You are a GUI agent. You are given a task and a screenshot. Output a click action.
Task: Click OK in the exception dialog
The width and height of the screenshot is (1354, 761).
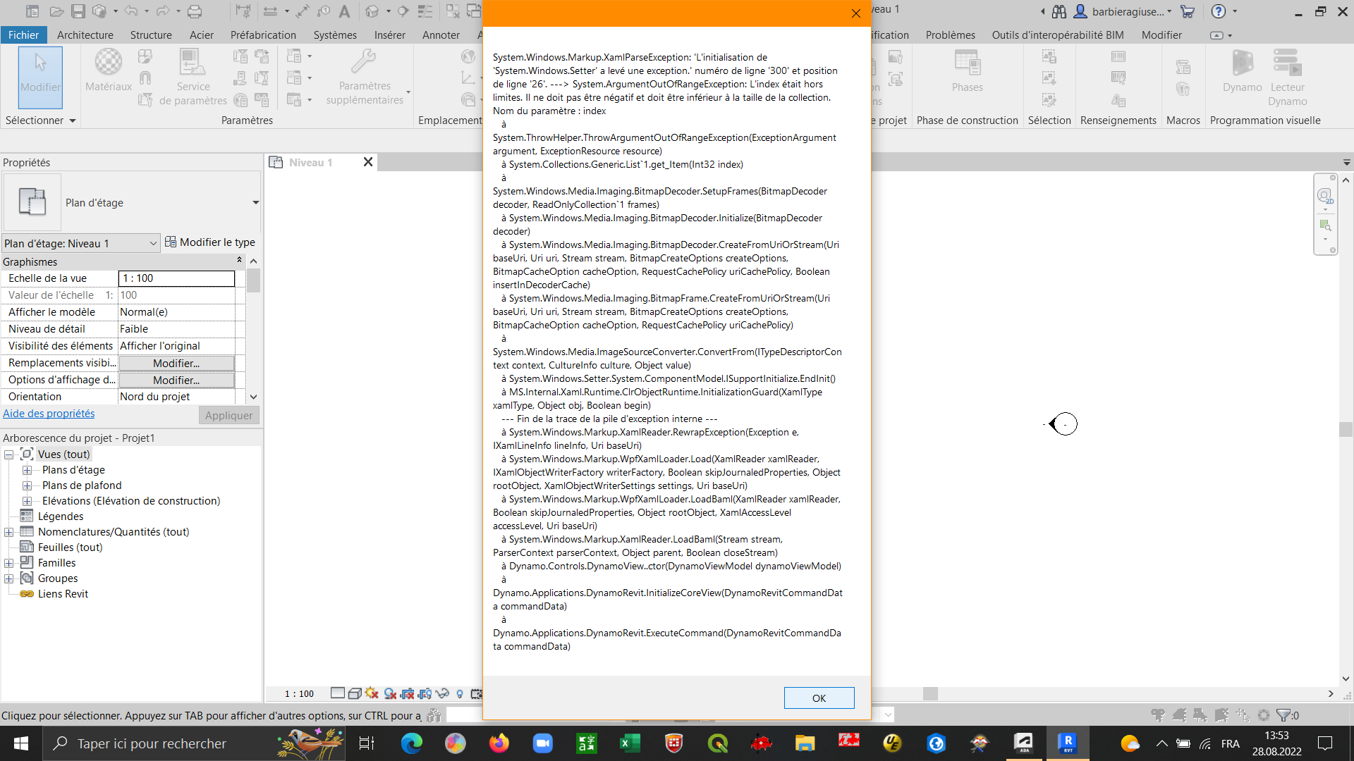point(819,698)
